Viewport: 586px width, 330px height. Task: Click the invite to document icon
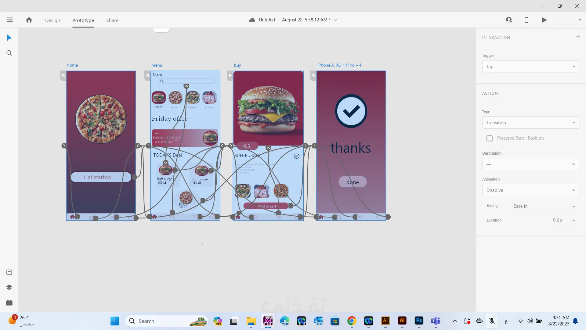pos(509,20)
